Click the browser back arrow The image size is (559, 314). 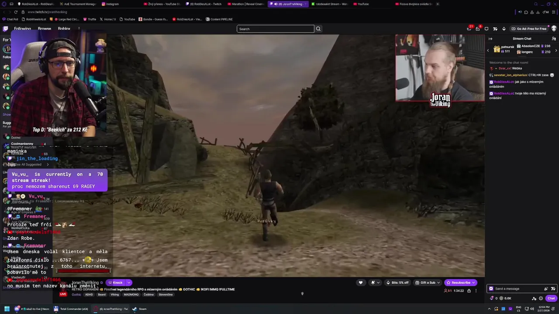(x=4, y=12)
